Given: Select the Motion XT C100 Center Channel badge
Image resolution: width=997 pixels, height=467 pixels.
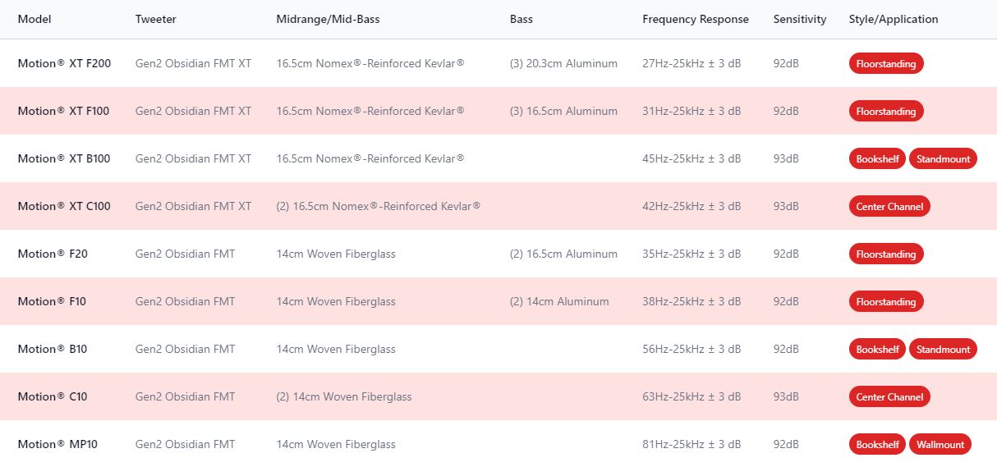Looking at the screenshot, I should click(x=889, y=207).
